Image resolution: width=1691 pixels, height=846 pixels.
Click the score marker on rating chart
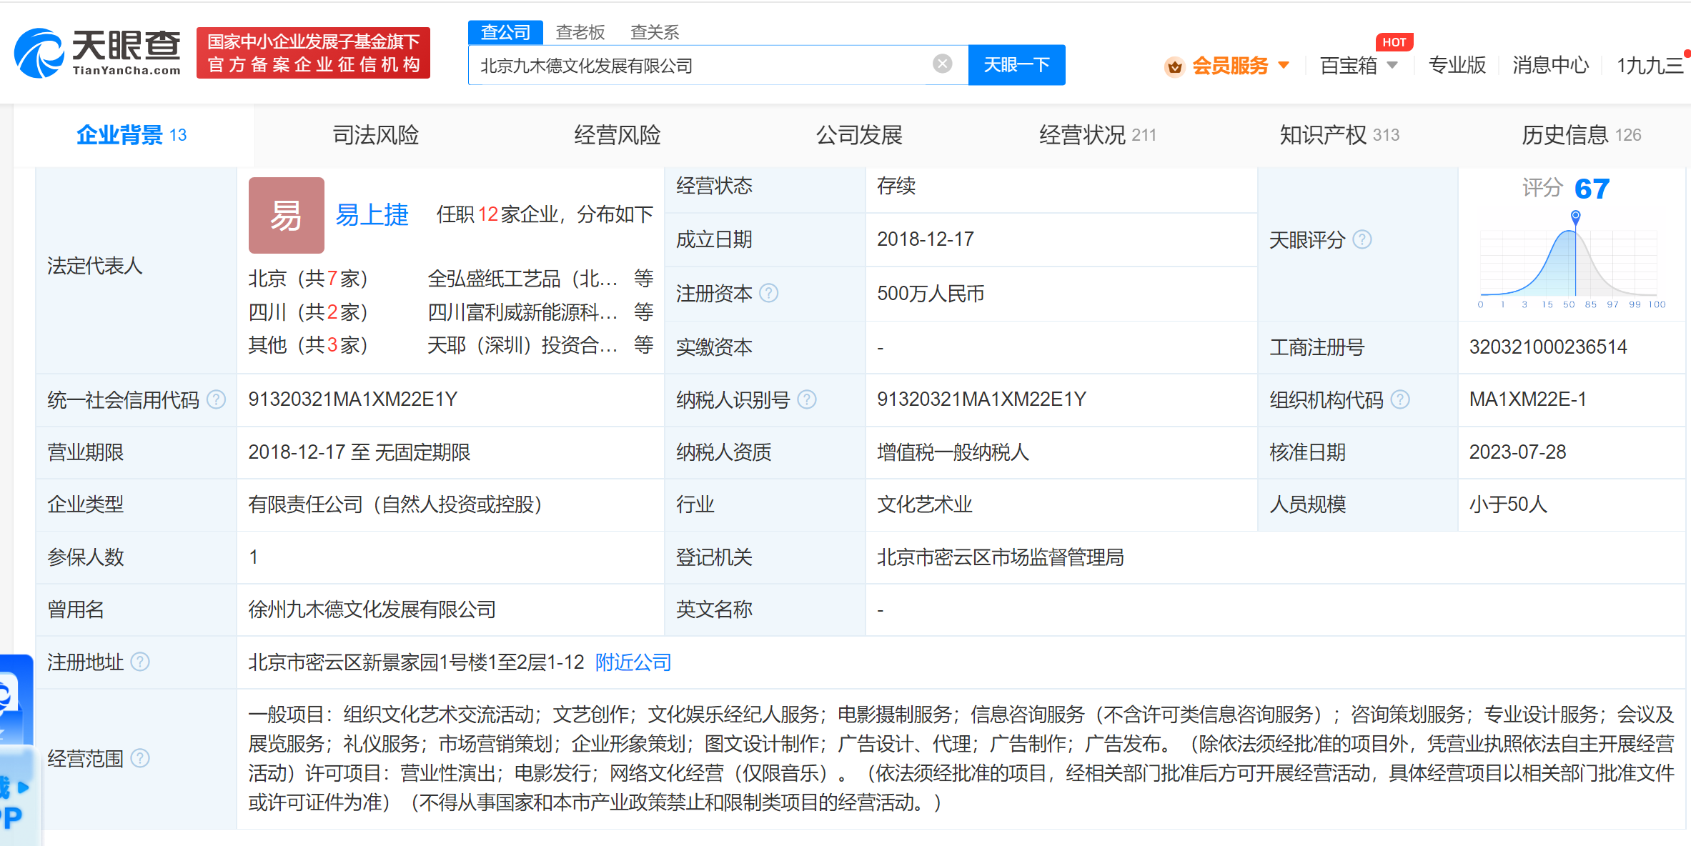[x=1575, y=216]
